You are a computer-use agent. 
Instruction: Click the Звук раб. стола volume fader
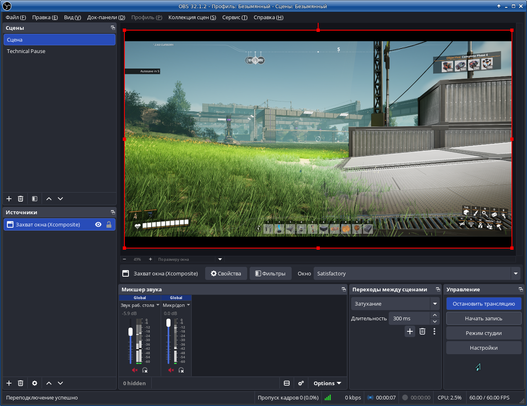click(x=131, y=332)
